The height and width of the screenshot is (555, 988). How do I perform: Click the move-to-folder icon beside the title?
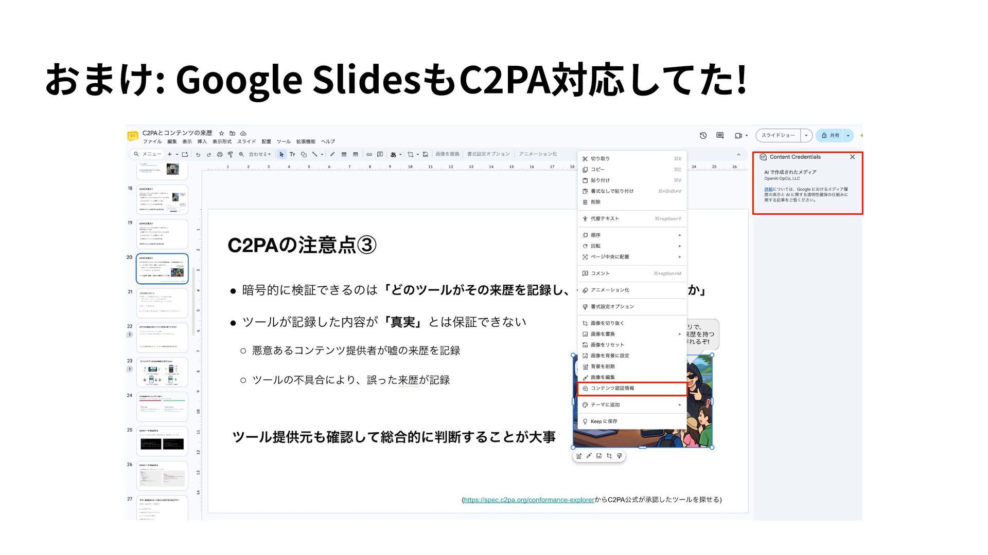pos(232,133)
